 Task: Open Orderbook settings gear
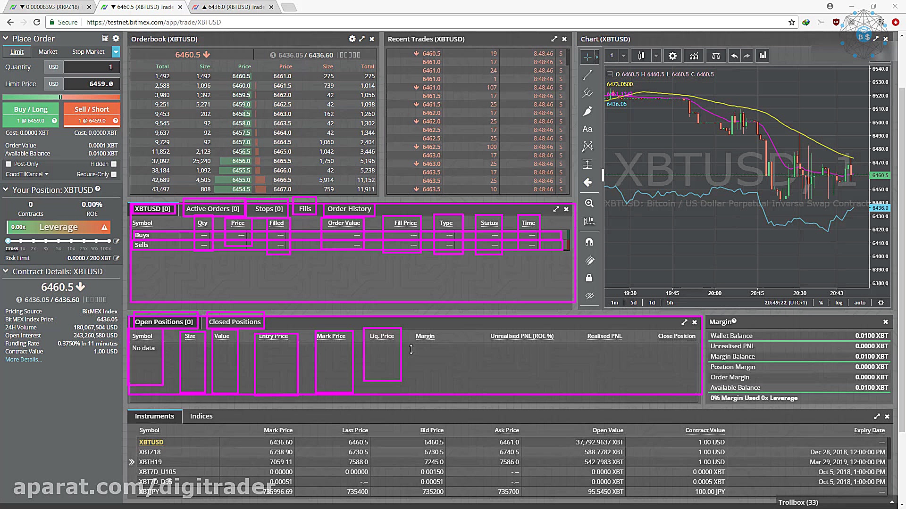point(352,39)
